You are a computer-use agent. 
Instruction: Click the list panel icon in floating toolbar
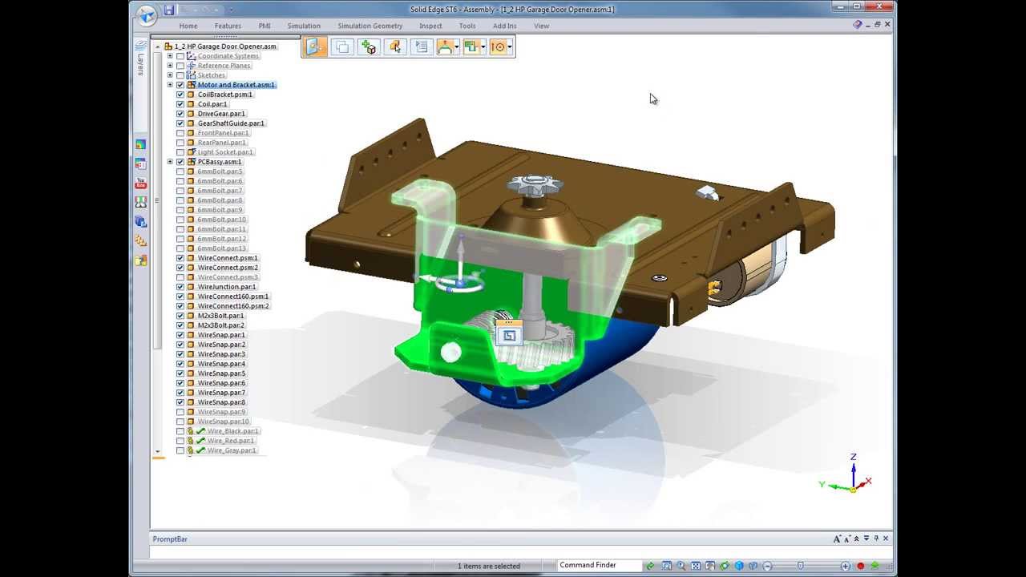(422, 47)
